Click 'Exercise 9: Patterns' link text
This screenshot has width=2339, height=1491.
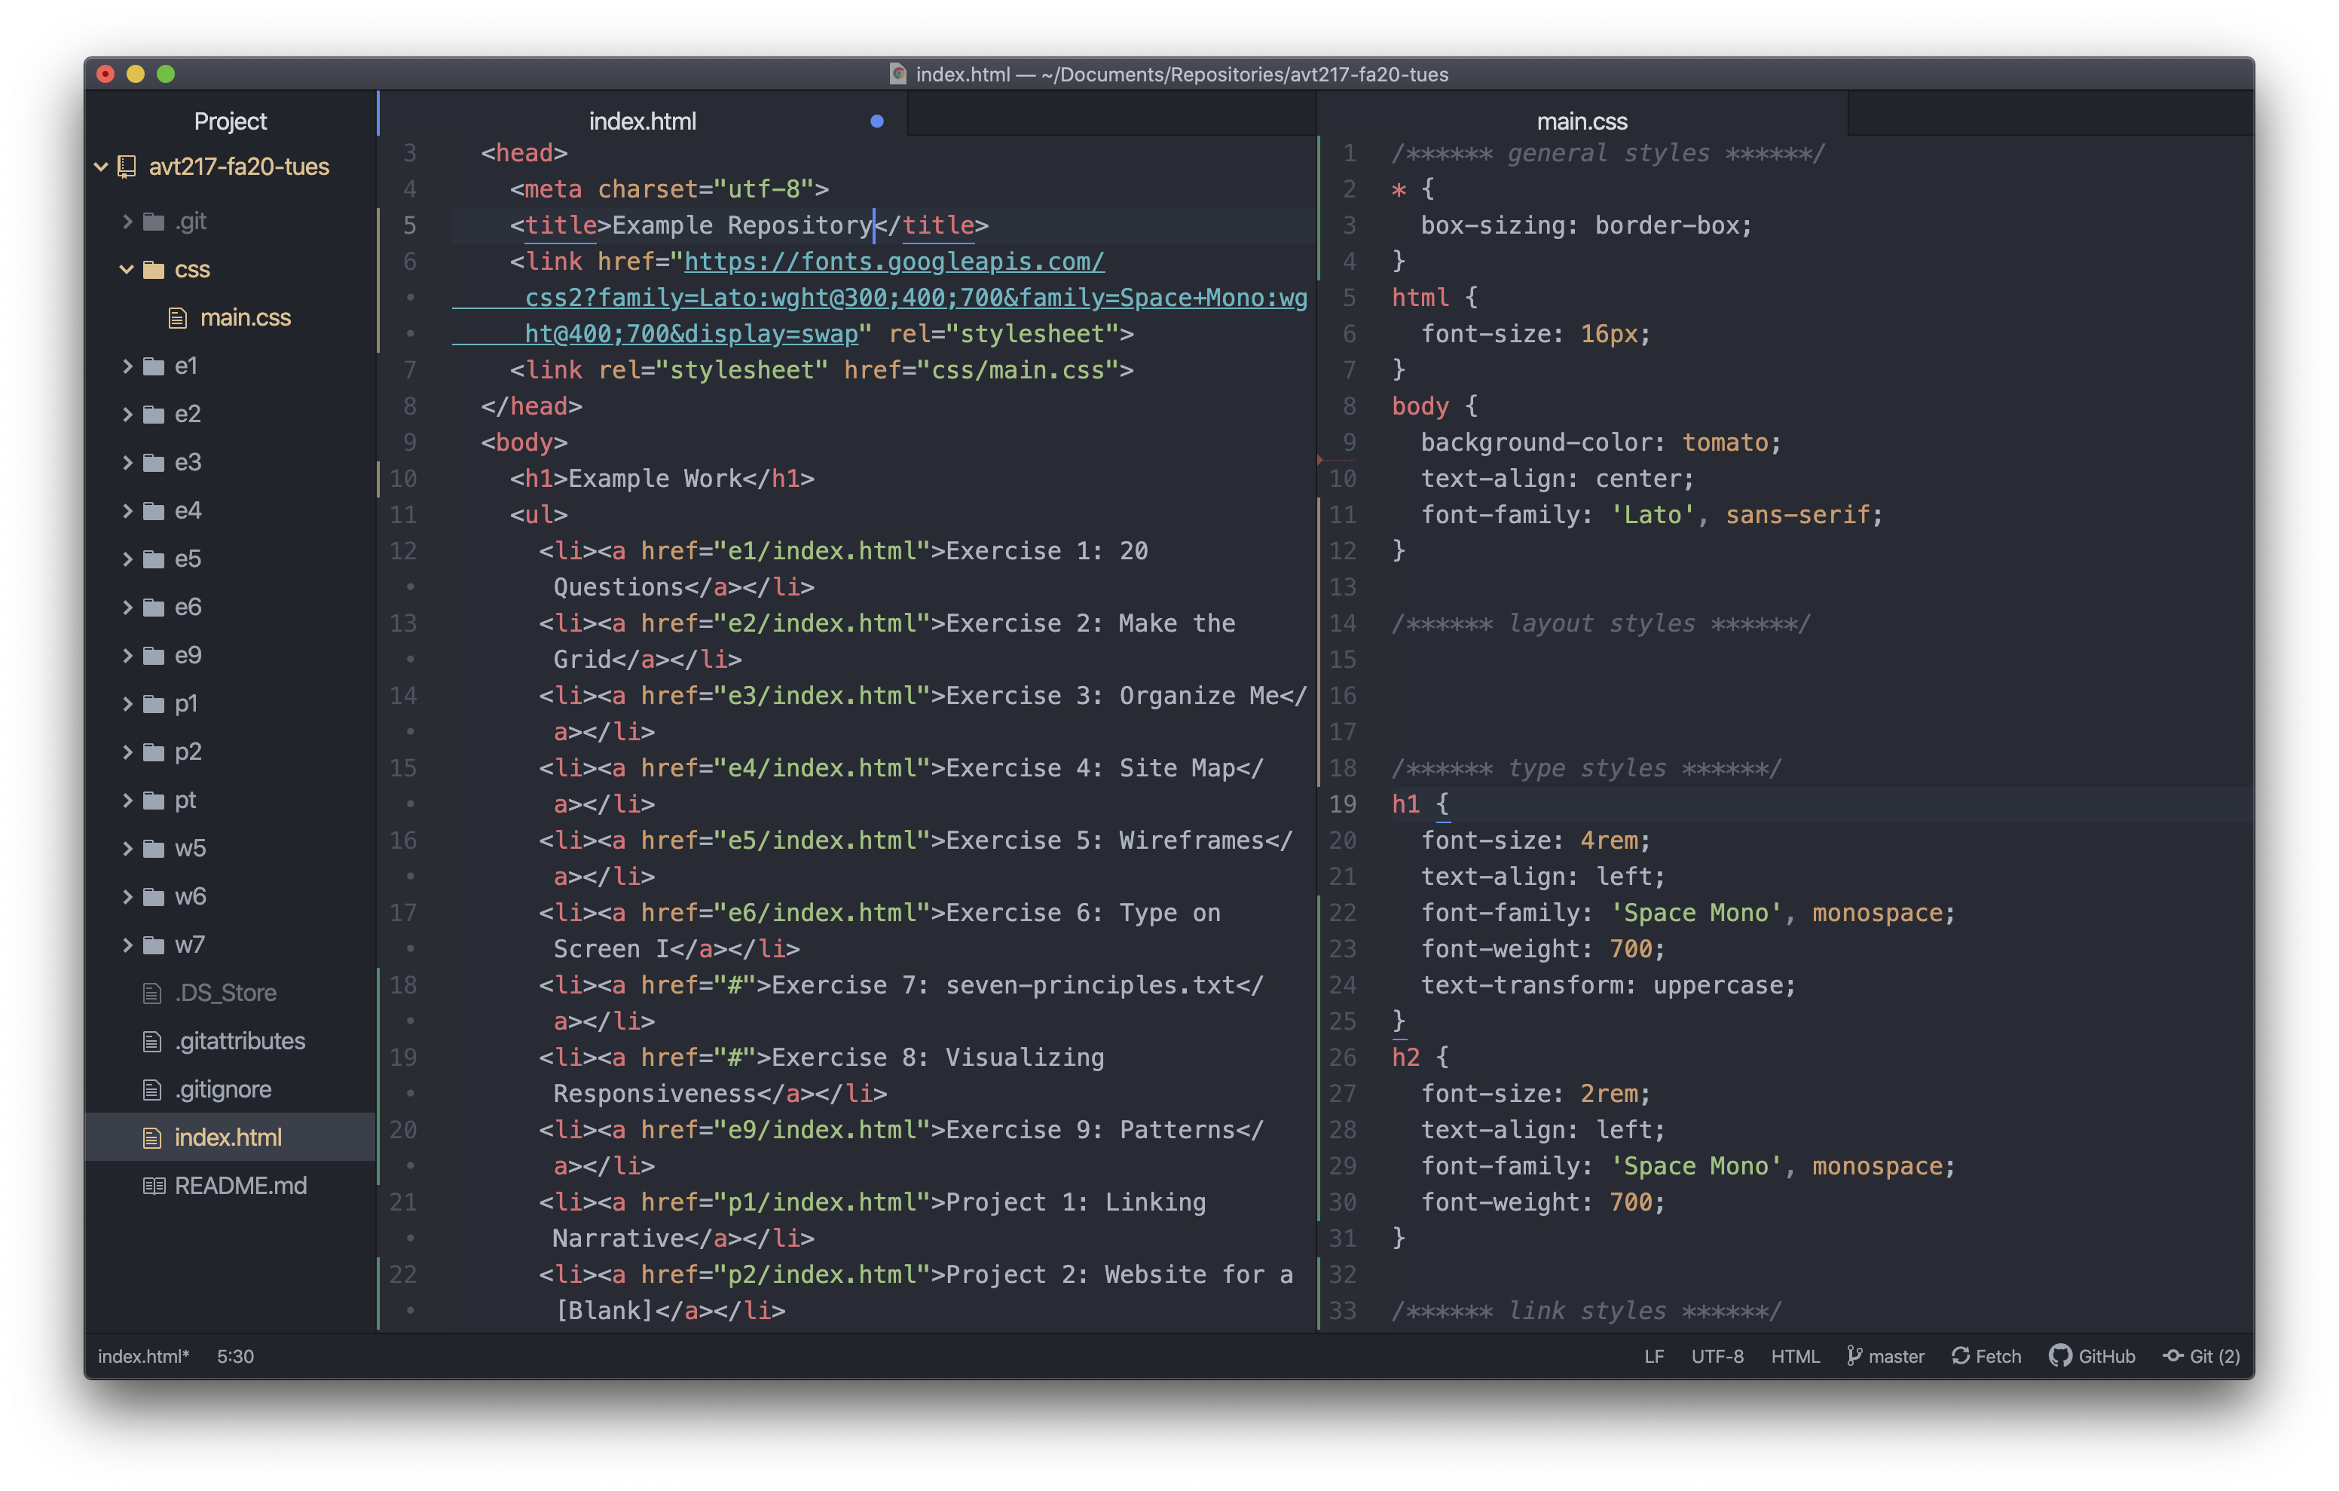pos(1091,1131)
